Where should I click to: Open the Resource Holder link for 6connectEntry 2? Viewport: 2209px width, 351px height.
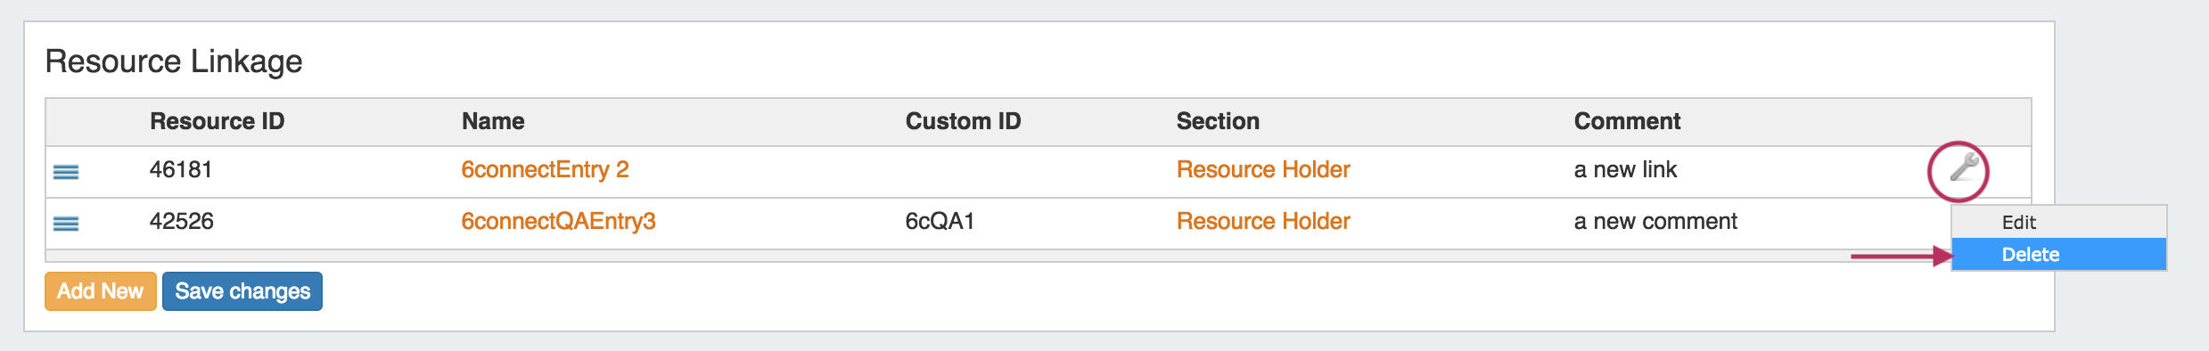(1263, 169)
